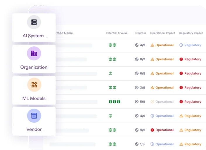Click red Regulatory label in 6/9 row
Viewport: 206px width, 150px height.
[193, 73]
